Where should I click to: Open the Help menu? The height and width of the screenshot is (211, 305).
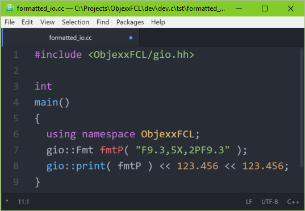pos(158,22)
